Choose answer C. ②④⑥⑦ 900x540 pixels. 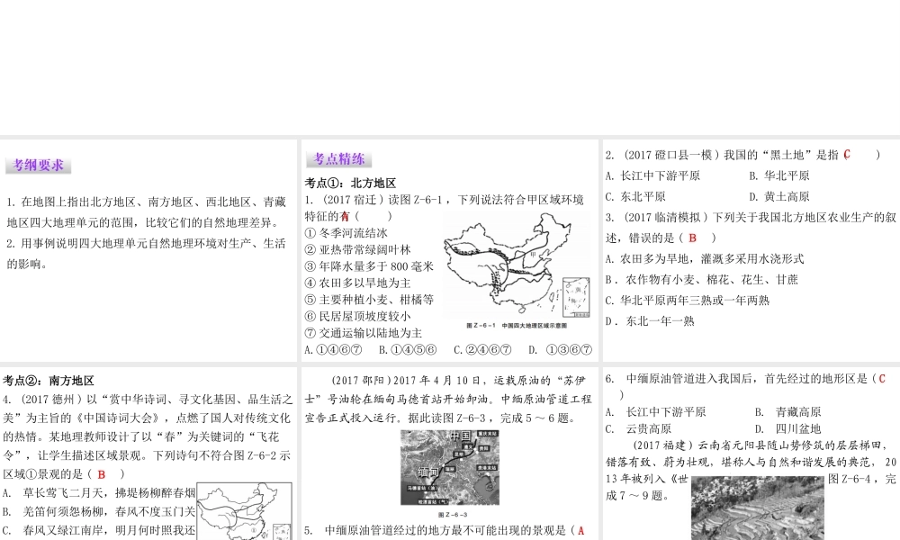[x=482, y=349]
